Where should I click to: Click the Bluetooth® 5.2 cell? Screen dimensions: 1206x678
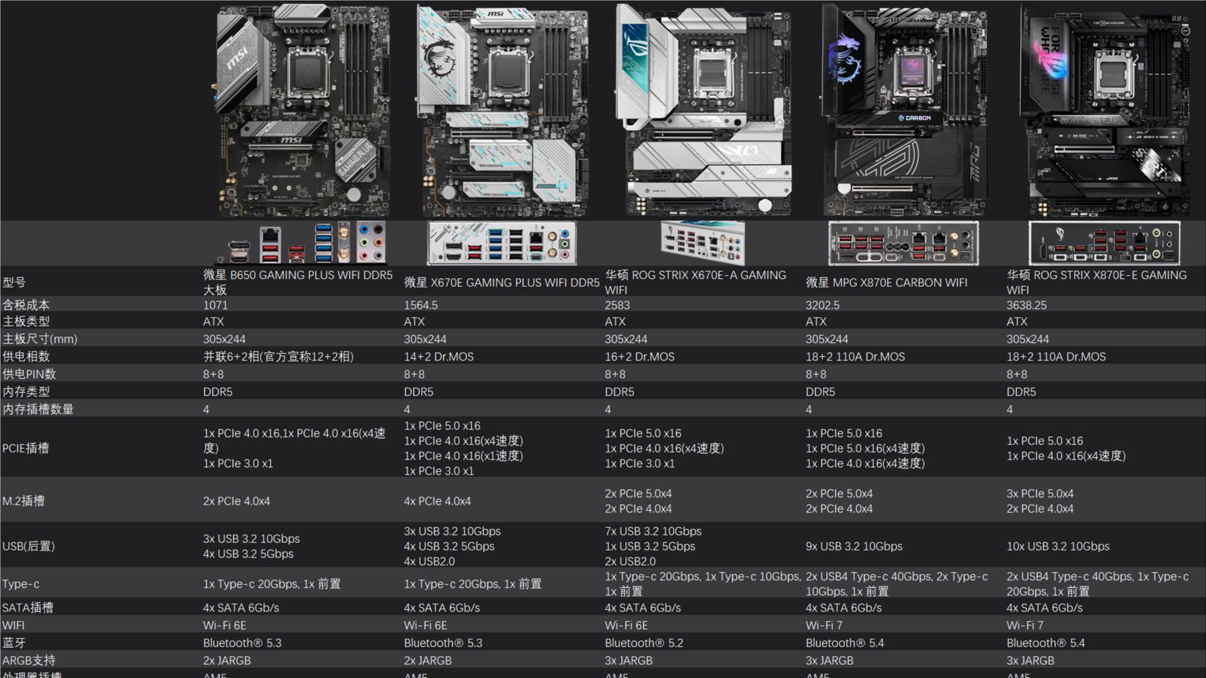coord(643,643)
